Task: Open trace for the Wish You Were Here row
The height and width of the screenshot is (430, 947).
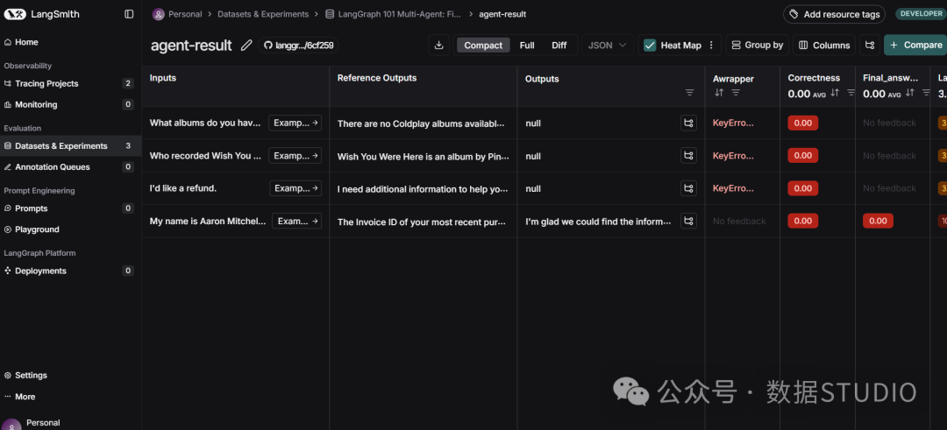Action: pyautogui.click(x=688, y=156)
